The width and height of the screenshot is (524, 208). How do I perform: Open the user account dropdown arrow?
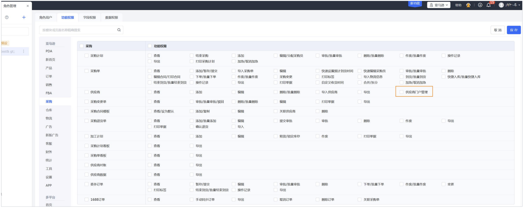tap(519, 5)
